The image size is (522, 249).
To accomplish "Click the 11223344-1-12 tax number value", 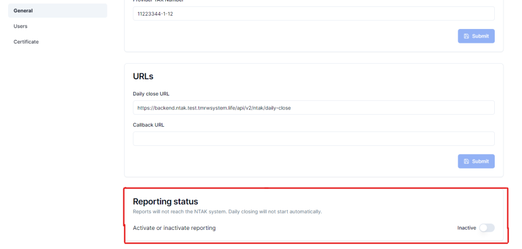I will pos(155,13).
